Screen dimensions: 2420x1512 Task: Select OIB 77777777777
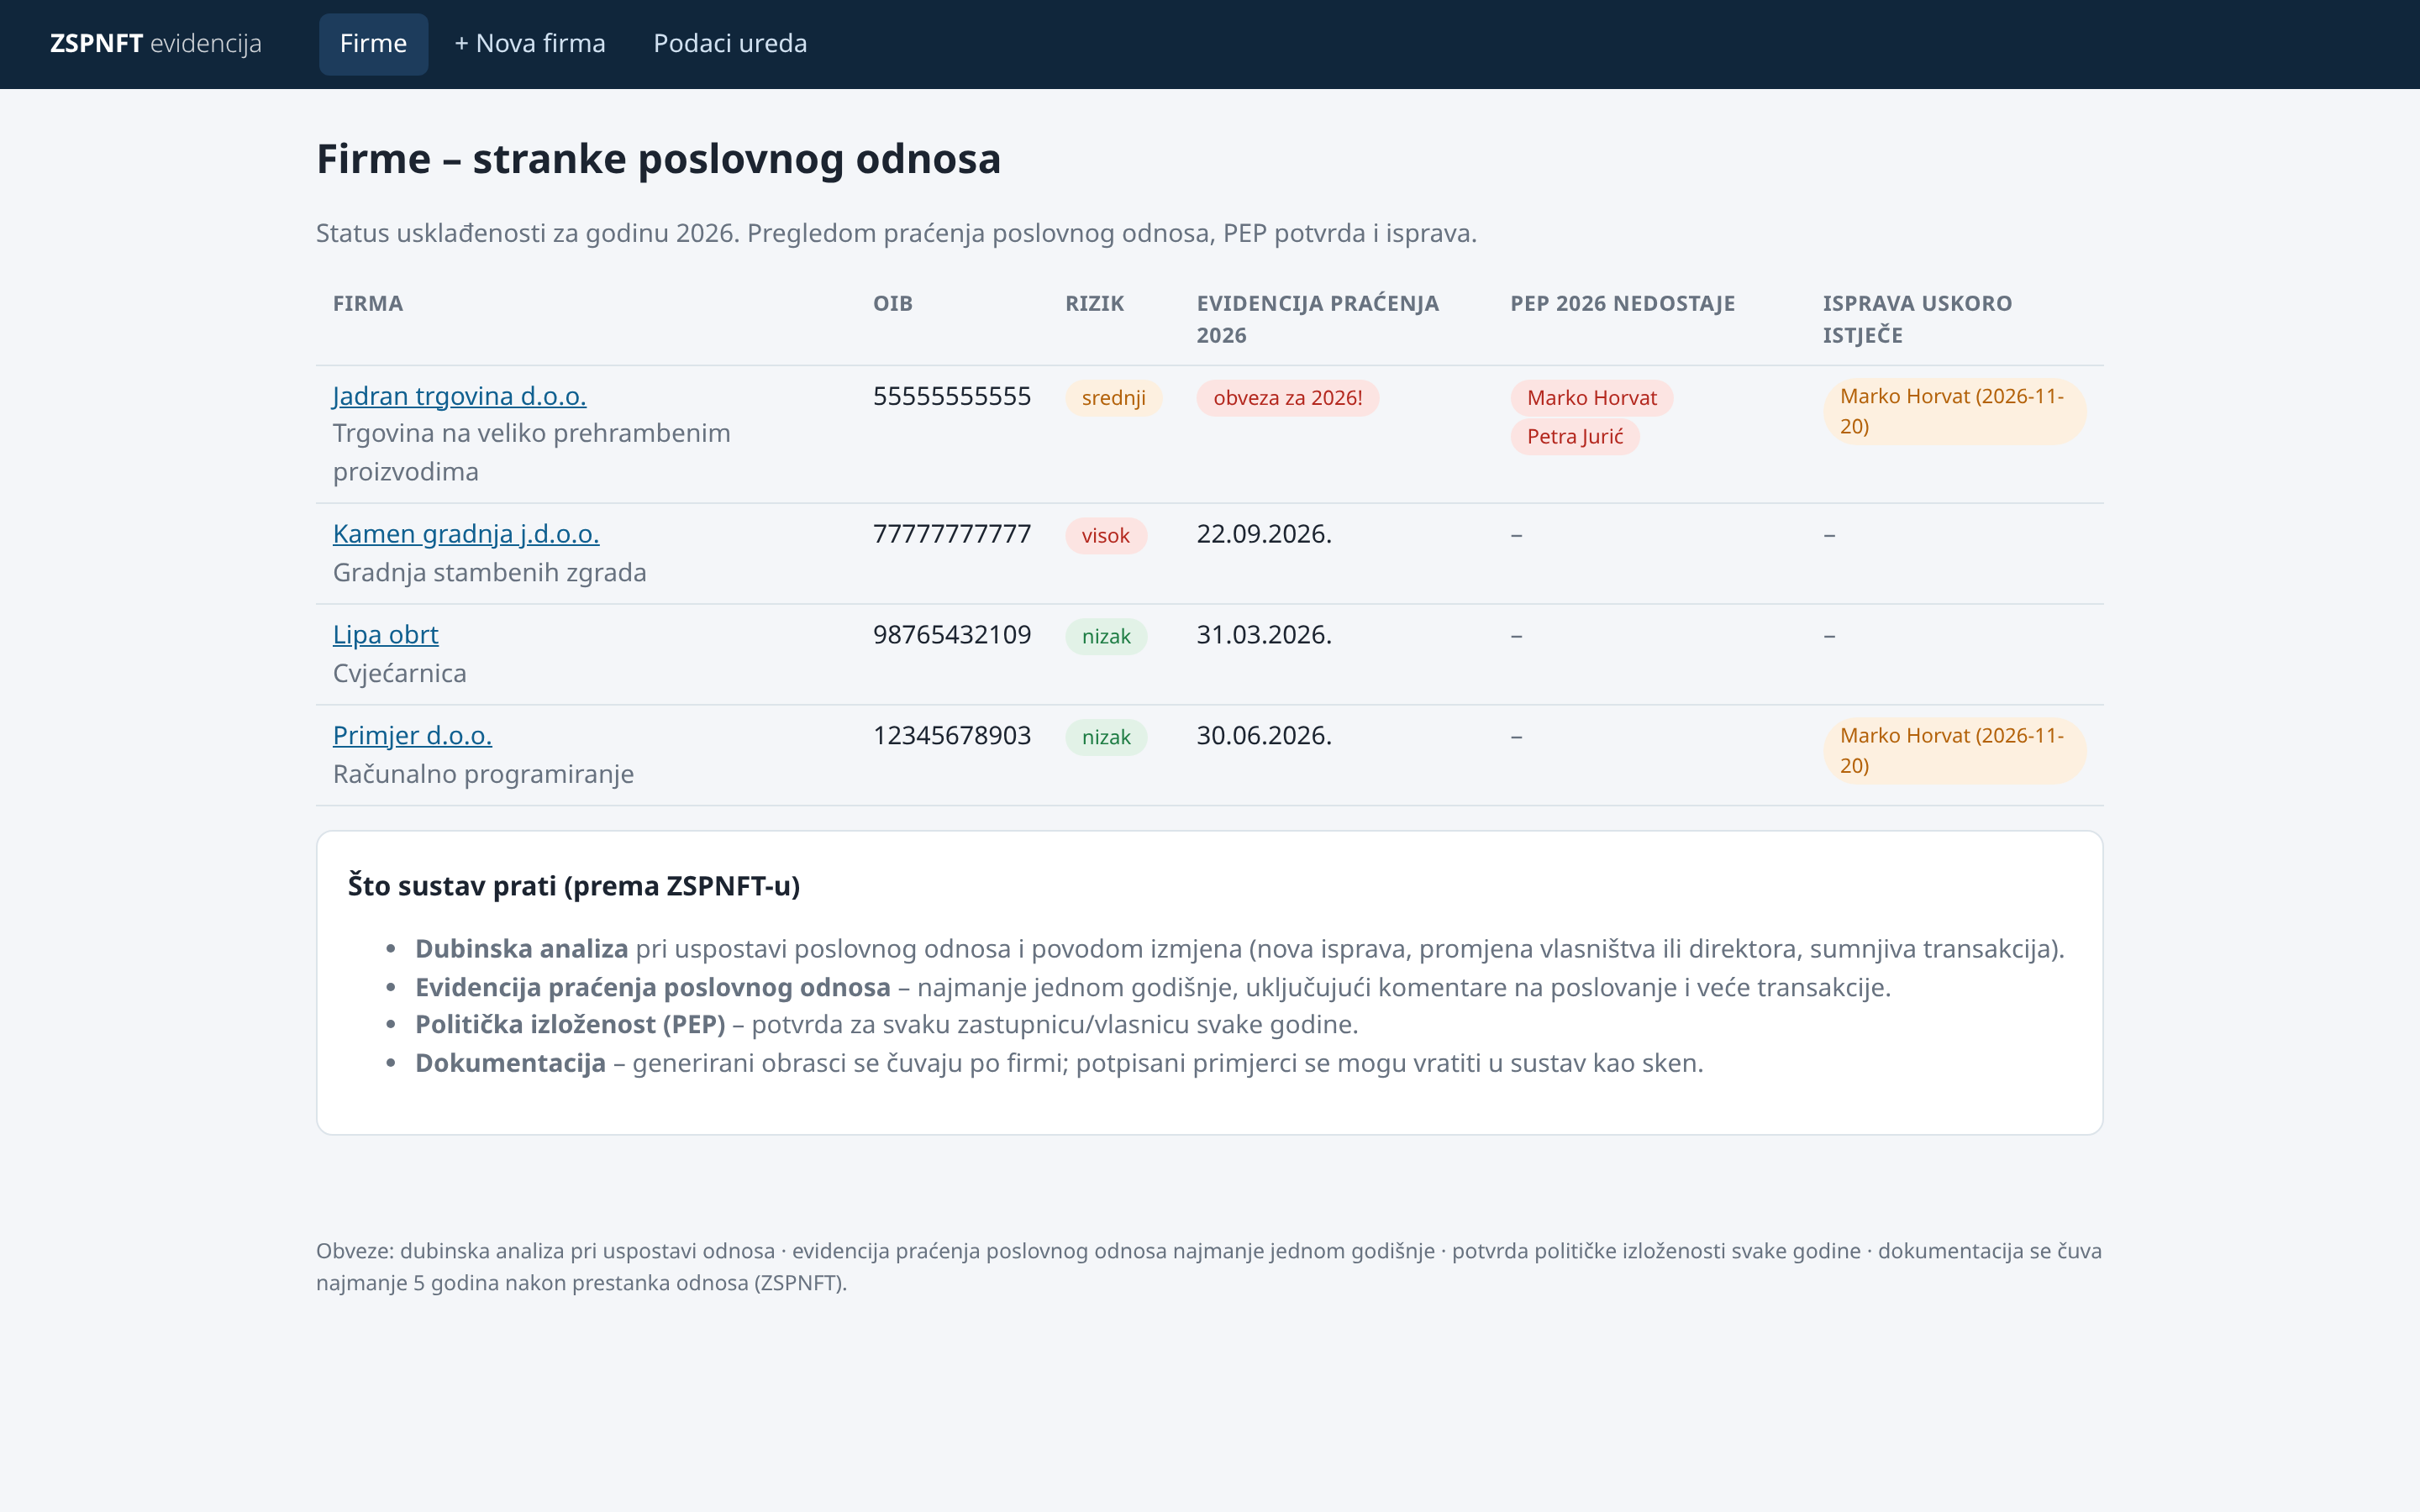(x=951, y=534)
